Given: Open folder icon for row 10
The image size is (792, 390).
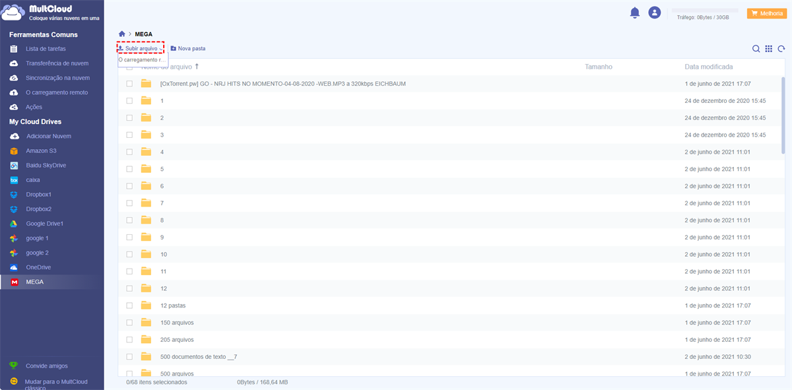Looking at the screenshot, I should pos(147,254).
